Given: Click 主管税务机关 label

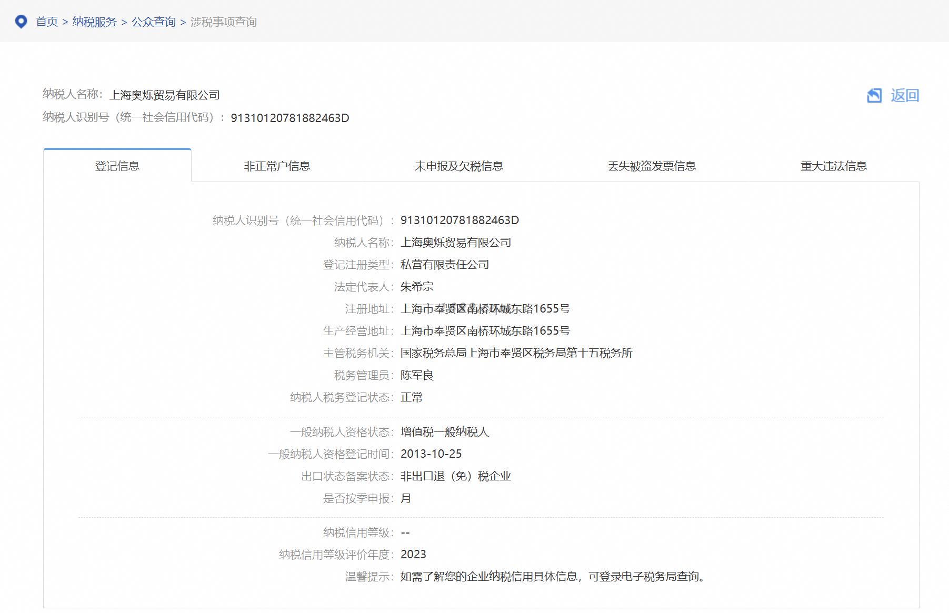Looking at the screenshot, I should pyautogui.click(x=358, y=353).
